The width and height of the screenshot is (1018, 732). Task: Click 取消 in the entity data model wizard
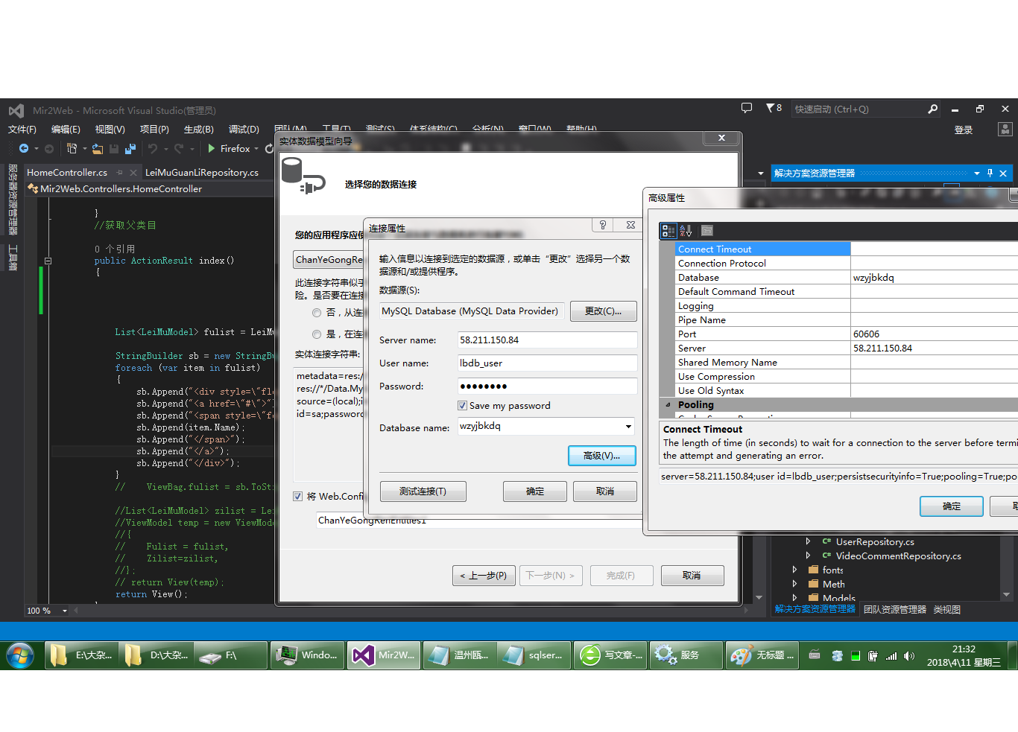pyautogui.click(x=692, y=576)
